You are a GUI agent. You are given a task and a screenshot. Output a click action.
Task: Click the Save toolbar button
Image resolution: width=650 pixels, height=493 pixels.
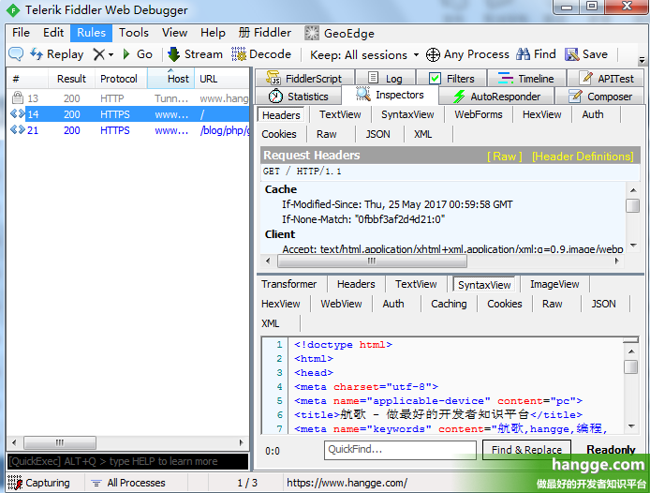point(586,54)
